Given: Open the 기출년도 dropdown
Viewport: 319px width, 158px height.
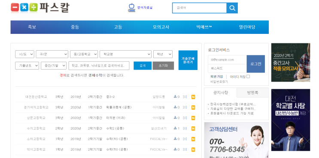Looking at the screenshot, I should tap(27, 66).
